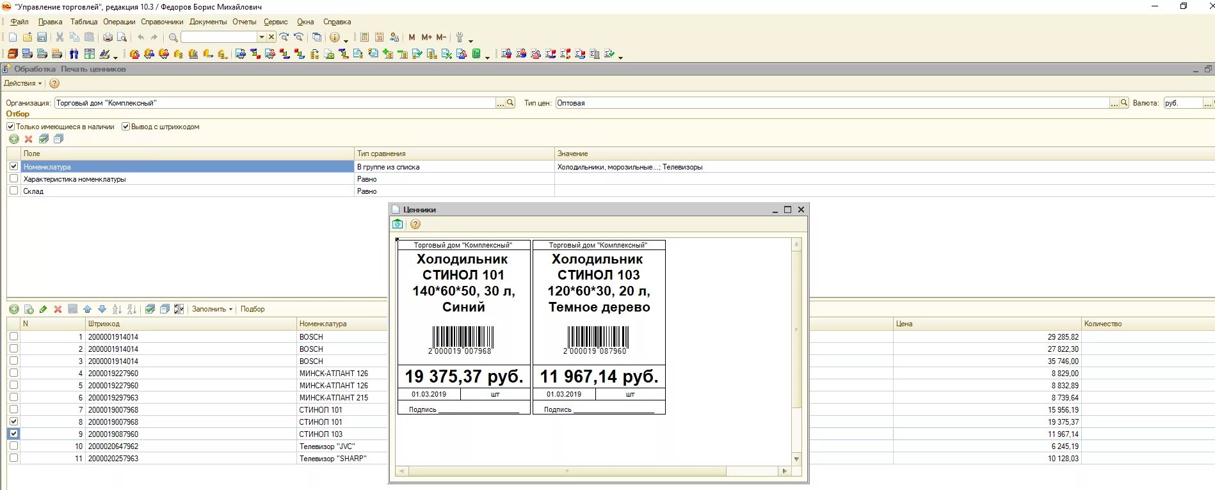Click the Цена column header
This screenshot has width=1215, height=490.
[987, 324]
